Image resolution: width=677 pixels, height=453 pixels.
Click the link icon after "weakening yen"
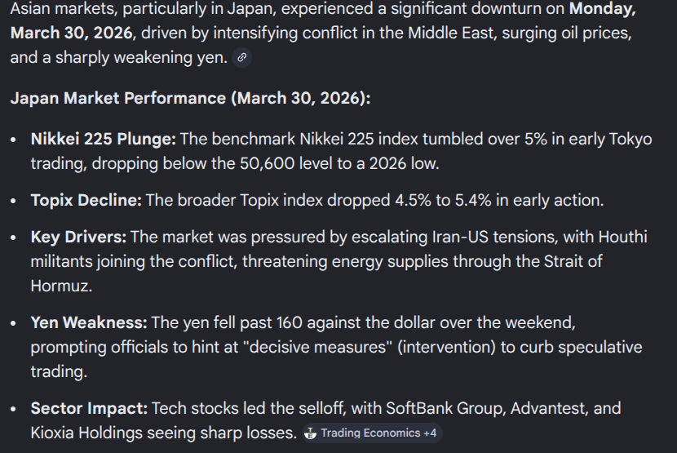[241, 58]
